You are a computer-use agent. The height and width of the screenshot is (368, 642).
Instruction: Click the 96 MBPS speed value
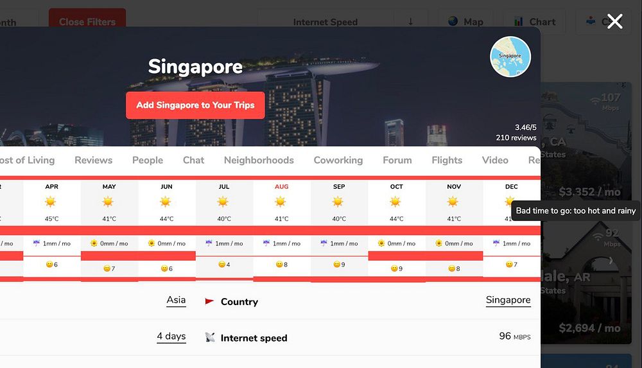[x=515, y=337]
